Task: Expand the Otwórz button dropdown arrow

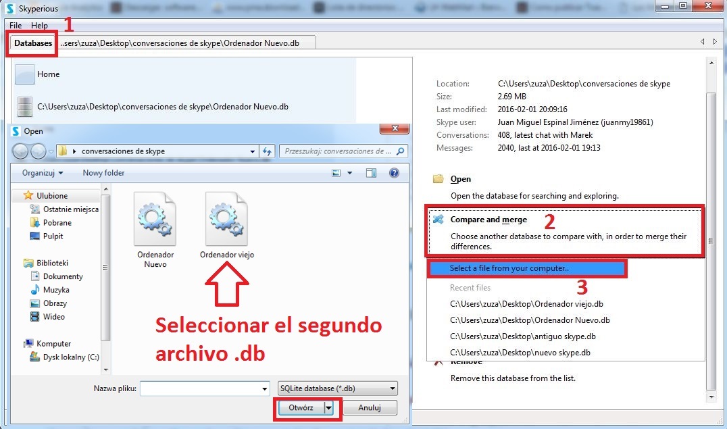Action: click(329, 407)
